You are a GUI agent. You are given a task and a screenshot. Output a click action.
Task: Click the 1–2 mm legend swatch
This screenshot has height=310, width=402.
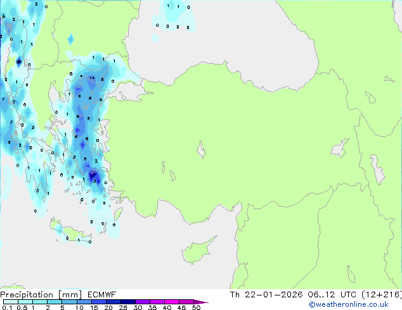click(40, 302)
